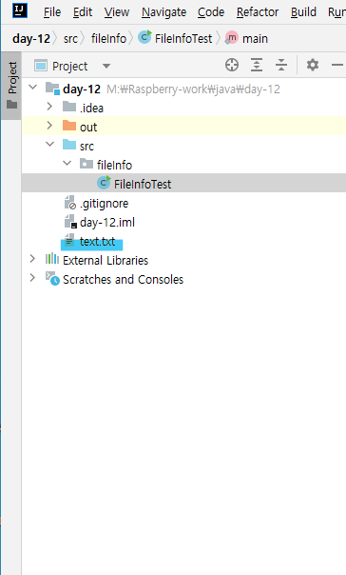The image size is (346, 575).
Task: Click the FileInfoTest class icon in tree
Action: (x=104, y=183)
